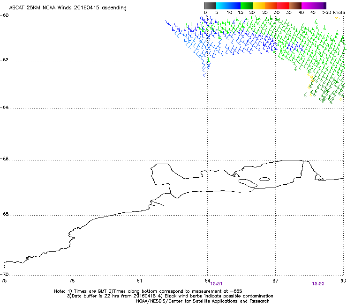Click the longitude label '84'
Screen dimensions: 347x304
207,281
